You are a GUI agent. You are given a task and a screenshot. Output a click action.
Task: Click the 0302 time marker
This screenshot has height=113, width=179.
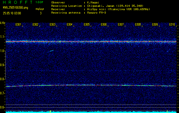click(35, 25)
